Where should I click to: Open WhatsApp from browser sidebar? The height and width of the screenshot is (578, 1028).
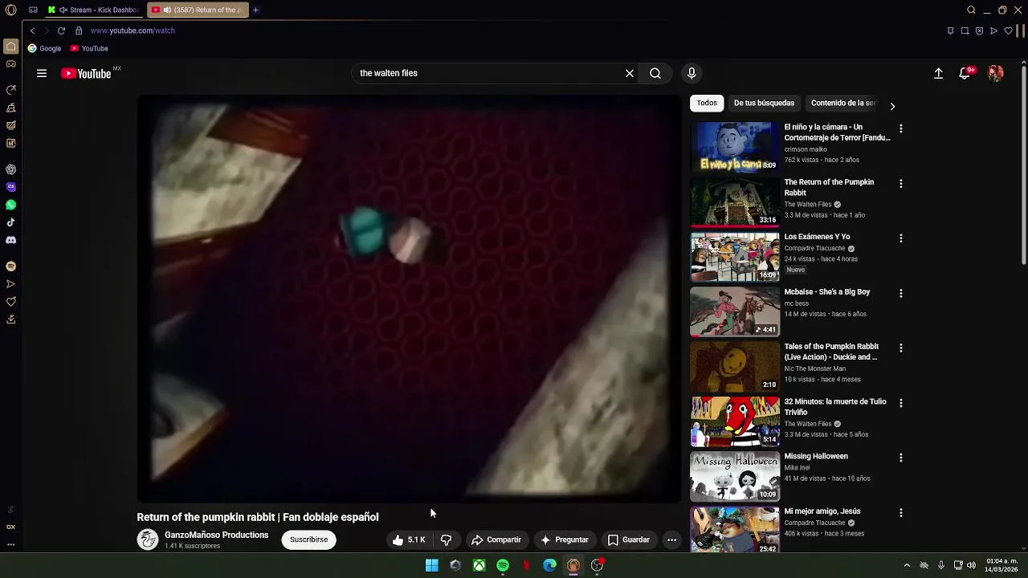(x=11, y=205)
